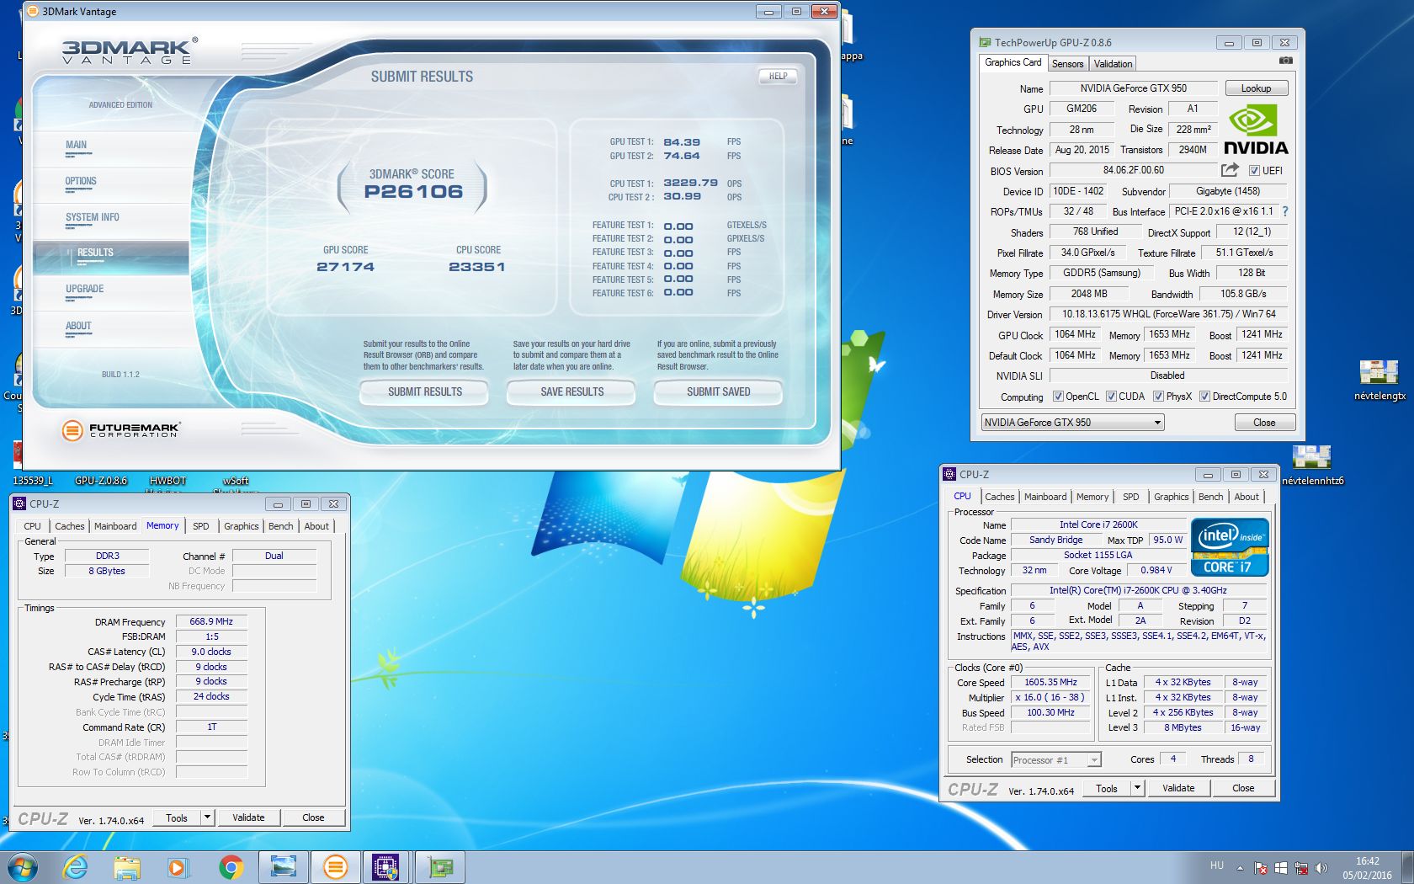Show hidden system tray icons
The height and width of the screenshot is (884, 1414).
point(1240,868)
